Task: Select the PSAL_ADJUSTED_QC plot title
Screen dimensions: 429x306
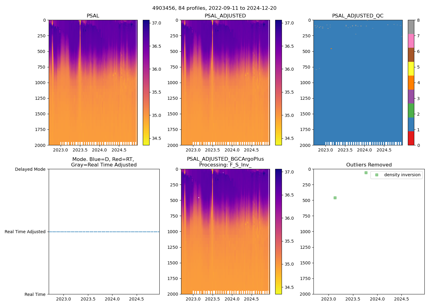Action: click(358, 16)
